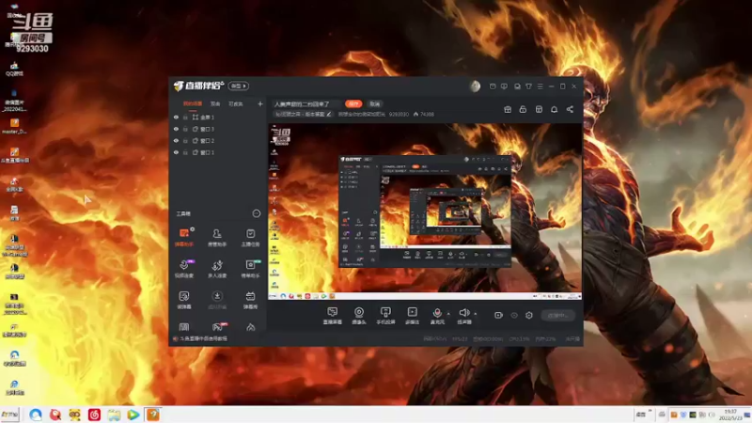Open the QQ游戏 desktop shortcut
Viewport: 752px width, 423px height.
(14, 69)
